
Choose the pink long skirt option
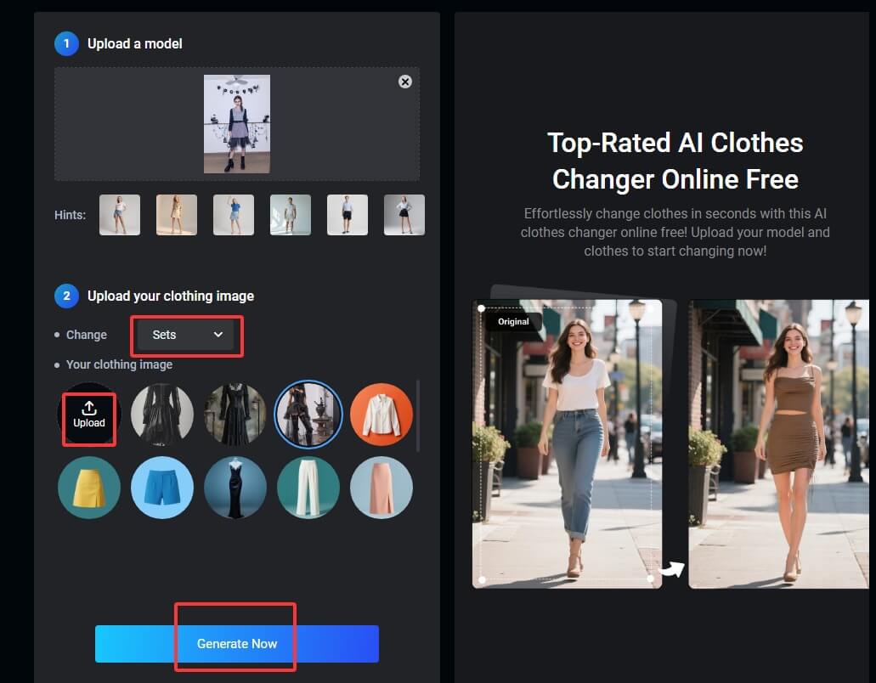[x=381, y=488]
